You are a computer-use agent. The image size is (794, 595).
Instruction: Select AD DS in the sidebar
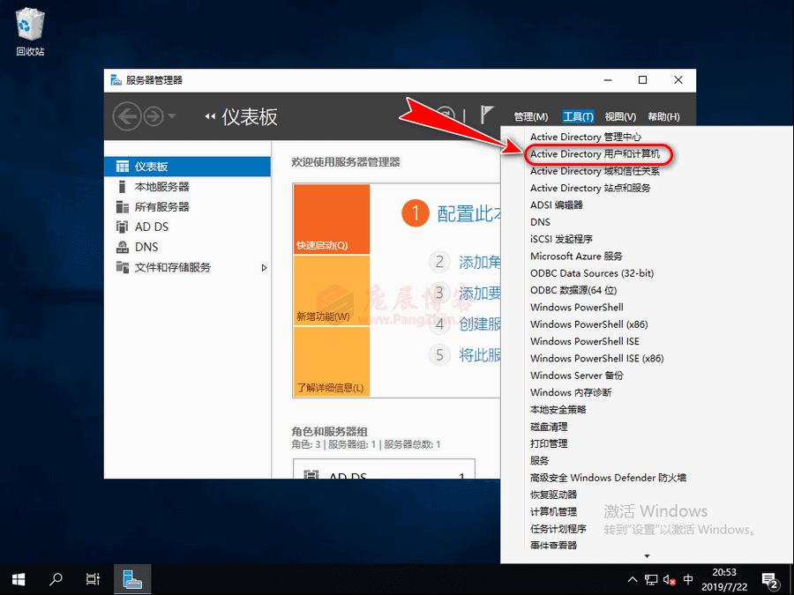click(x=153, y=227)
